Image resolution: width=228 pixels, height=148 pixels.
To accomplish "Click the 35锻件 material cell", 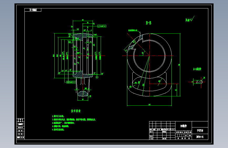I will click(x=184, y=126).
